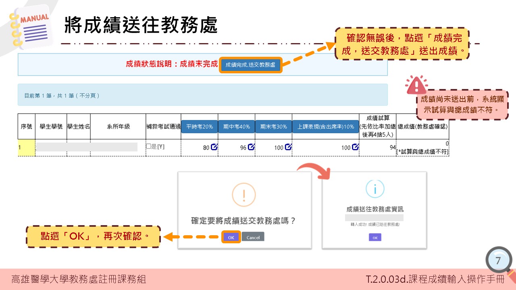Viewport: 516px width, 290px height.
Task: Select the 期中考40% column header
Action: pyautogui.click(x=237, y=126)
